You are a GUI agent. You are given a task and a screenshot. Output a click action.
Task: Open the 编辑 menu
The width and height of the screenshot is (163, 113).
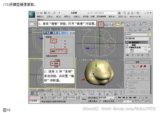click(40, 17)
